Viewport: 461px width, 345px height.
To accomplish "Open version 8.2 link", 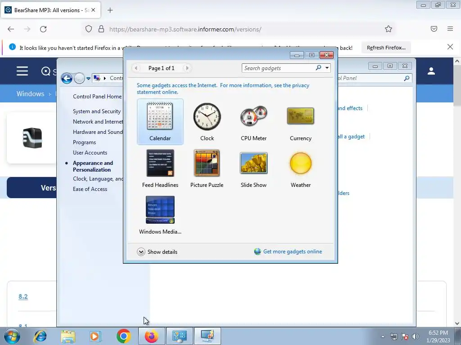I will [x=23, y=296].
